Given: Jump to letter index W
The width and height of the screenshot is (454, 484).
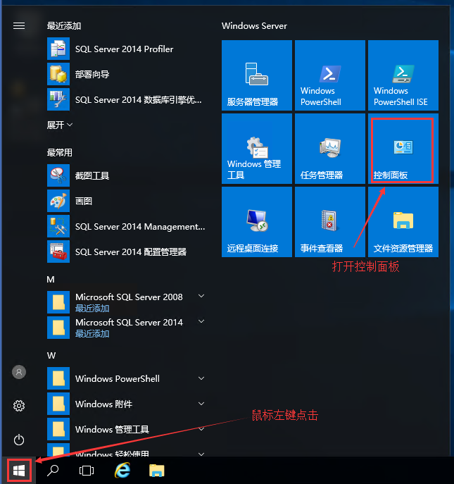Looking at the screenshot, I should [51, 356].
